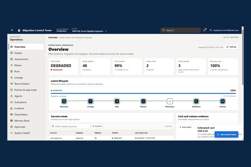The image size is (251, 167).
Task: Open the user account icon
Action: [211, 30]
